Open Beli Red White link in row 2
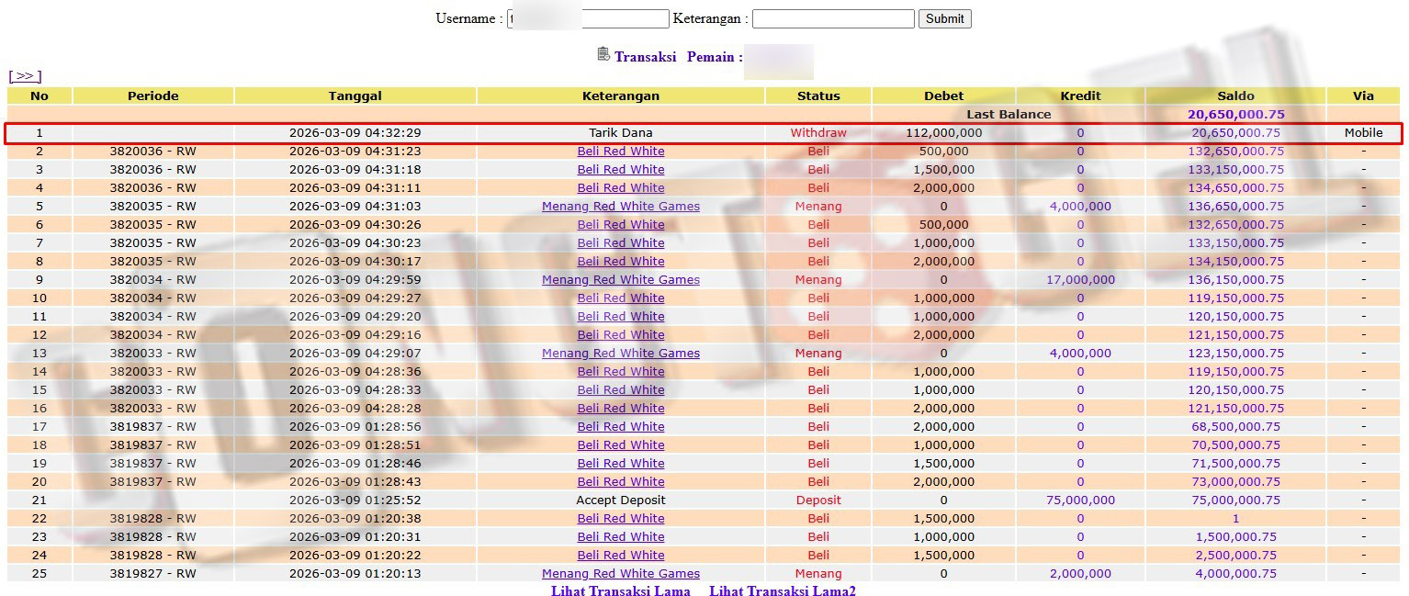 620,151
